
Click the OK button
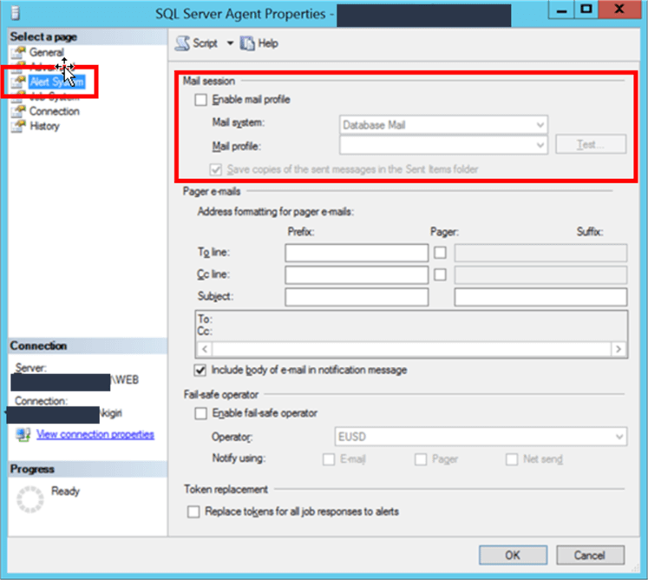pyautogui.click(x=513, y=555)
